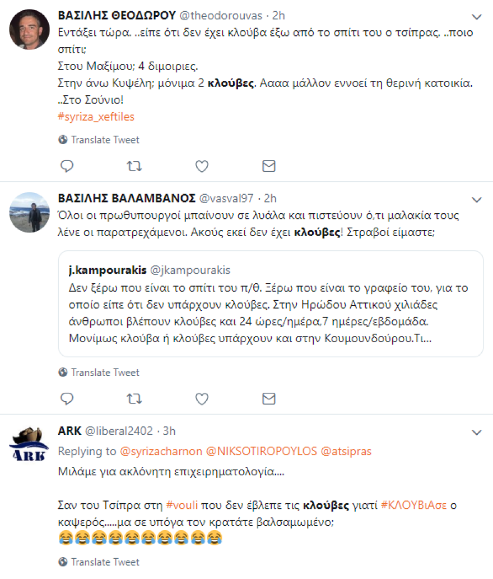Open the dropdown menu on theodorouvas's tweet

(x=477, y=17)
